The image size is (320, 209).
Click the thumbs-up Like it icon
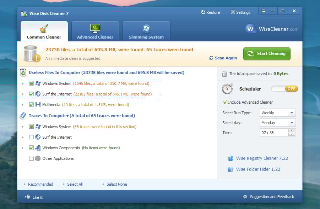28,196
